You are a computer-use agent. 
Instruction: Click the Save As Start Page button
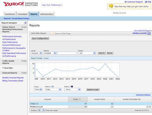point(61,33)
